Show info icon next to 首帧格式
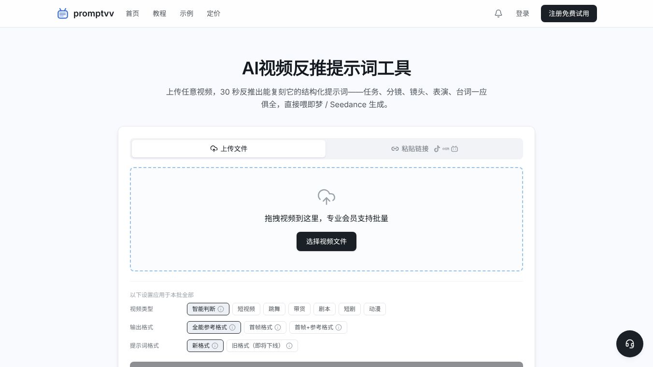Screen dimensions: 653x367 click(x=278, y=327)
